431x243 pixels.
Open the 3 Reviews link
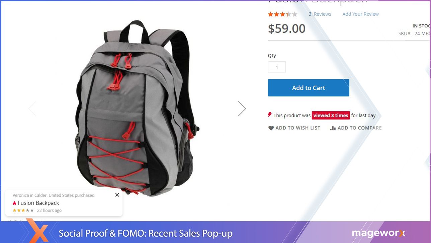pos(320,14)
